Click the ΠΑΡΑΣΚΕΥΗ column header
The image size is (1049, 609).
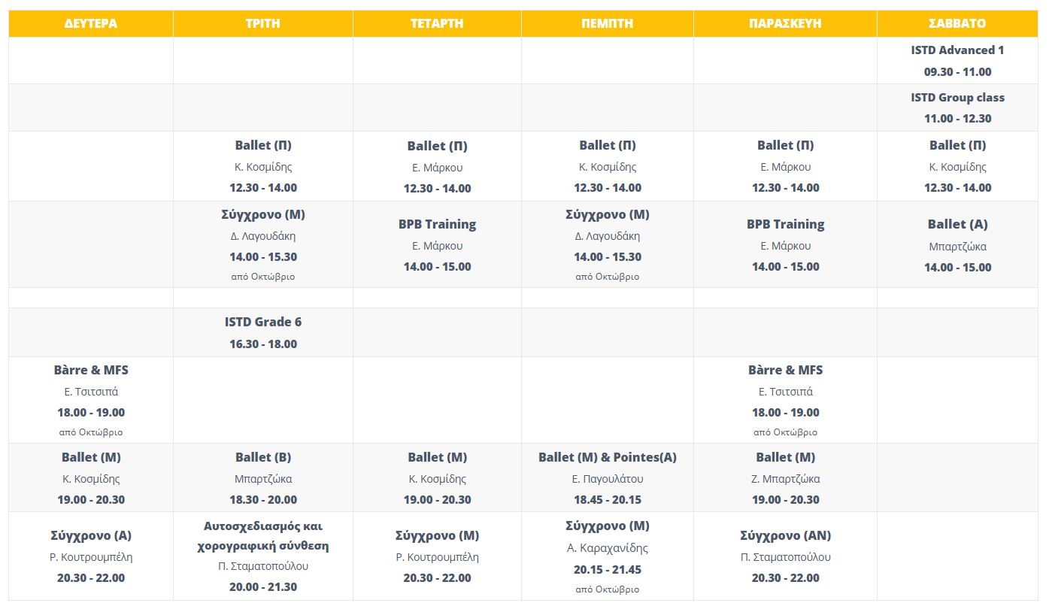(785, 23)
